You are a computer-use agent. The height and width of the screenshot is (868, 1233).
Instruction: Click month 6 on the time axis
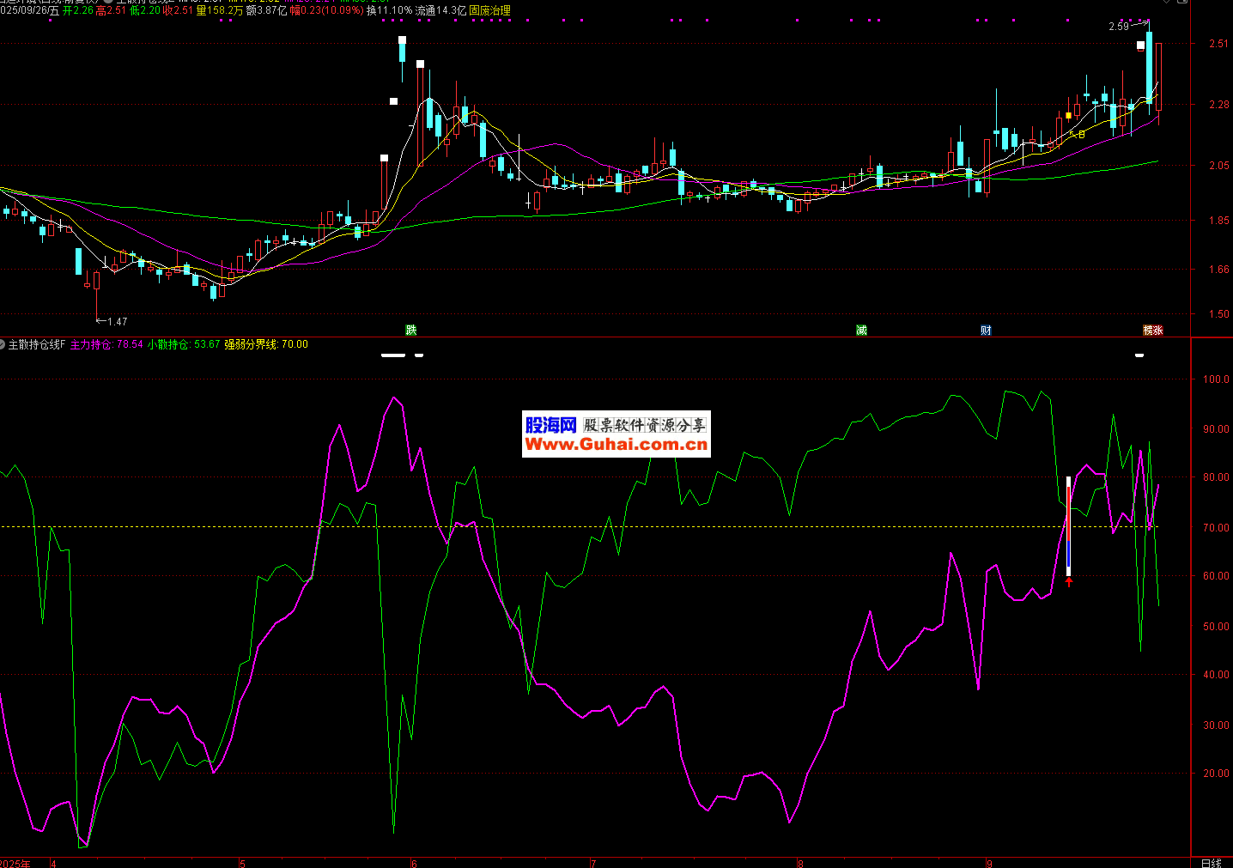[414, 863]
